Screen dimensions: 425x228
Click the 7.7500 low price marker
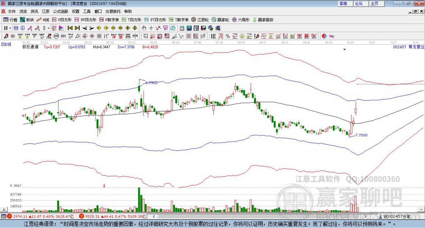[361, 135]
